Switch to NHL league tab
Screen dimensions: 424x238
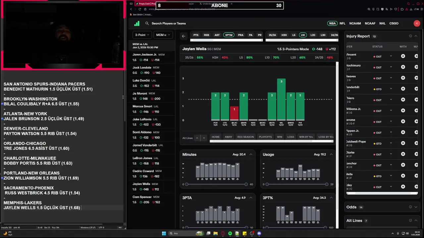pyautogui.click(x=382, y=23)
